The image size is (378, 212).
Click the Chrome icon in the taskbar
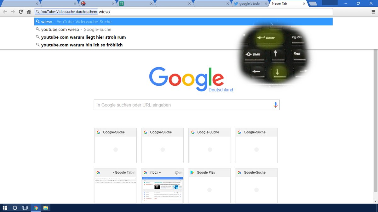(x=36, y=208)
